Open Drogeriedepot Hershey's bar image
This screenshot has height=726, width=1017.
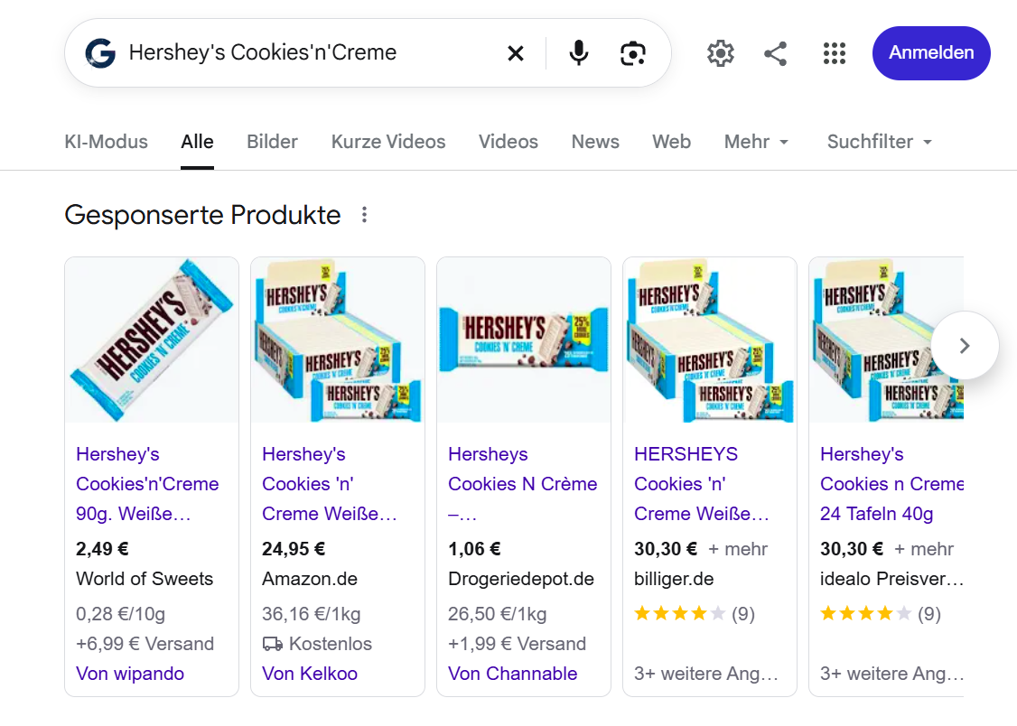524,340
